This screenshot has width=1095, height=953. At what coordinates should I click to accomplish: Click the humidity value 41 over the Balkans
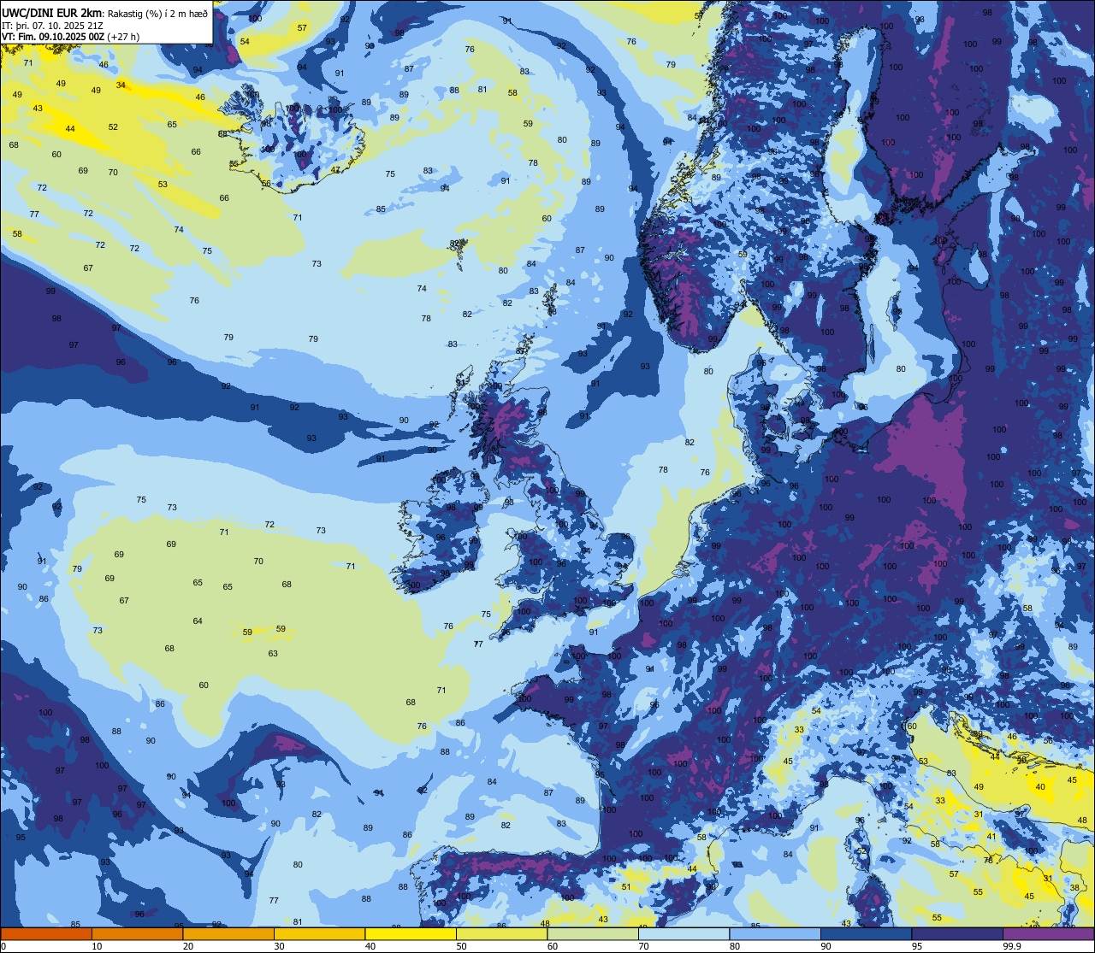pos(991,836)
